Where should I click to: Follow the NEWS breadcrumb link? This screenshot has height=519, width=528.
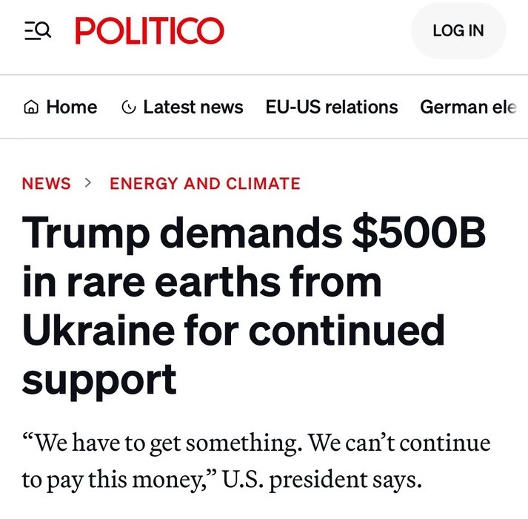[x=47, y=184]
